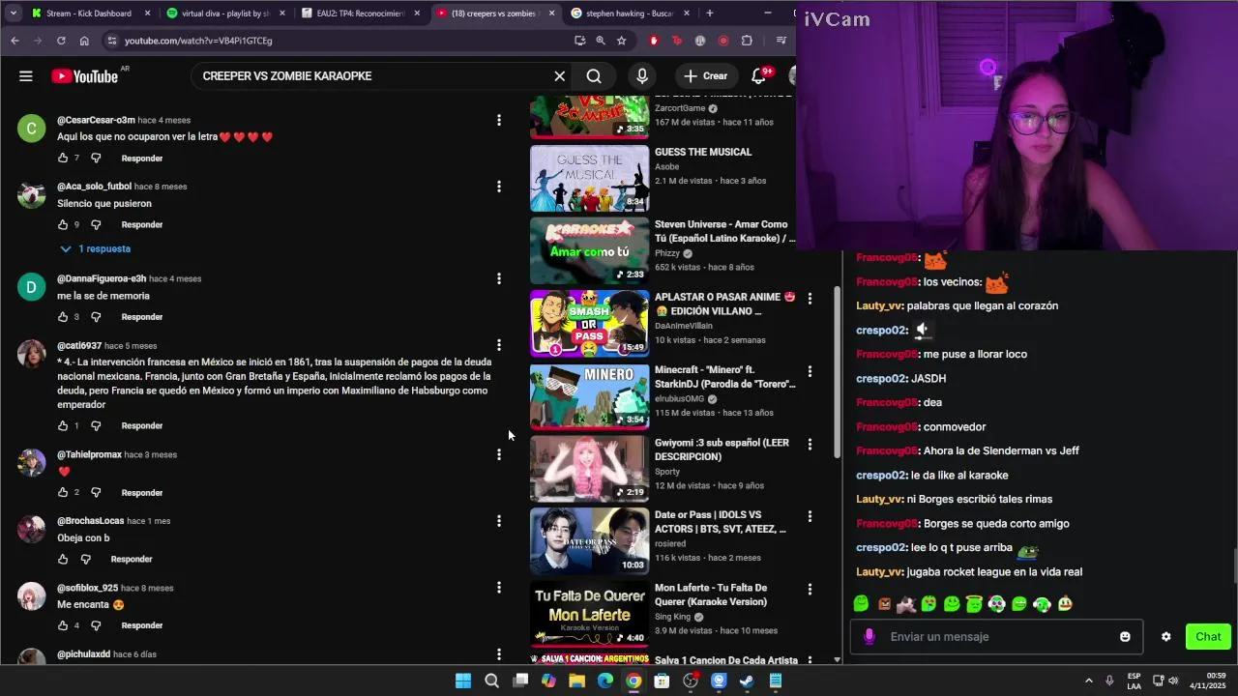Open options menu for @DannaFigueroa-e3h's comment
Viewport: 1238px width, 696px height.
pos(499,278)
